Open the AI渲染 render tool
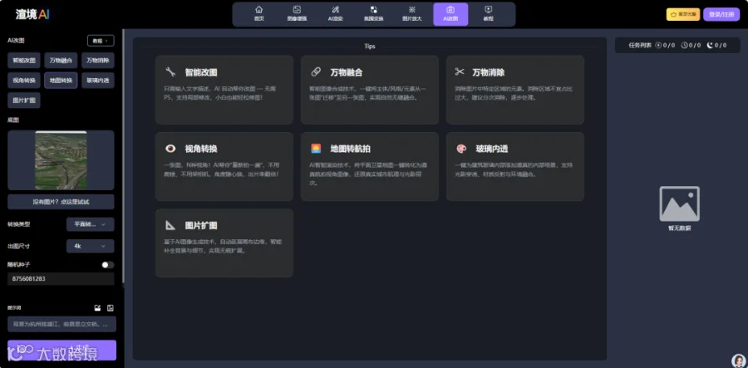 pyautogui.click(x=336, y=14)
